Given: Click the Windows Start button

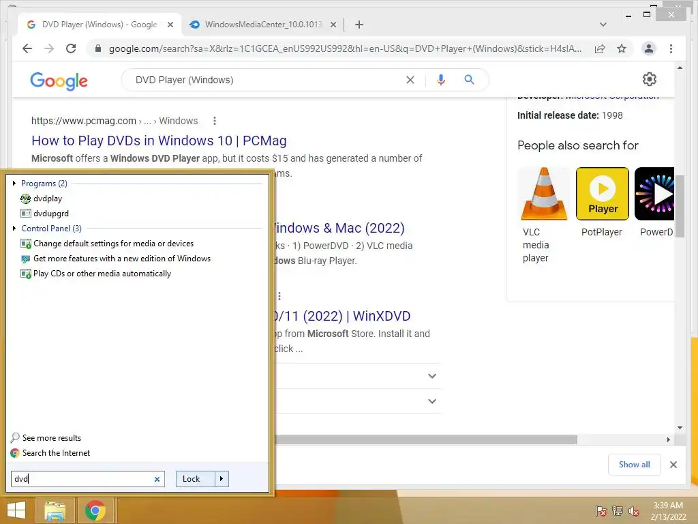Looking at the screenshot, I should [16, 510].
